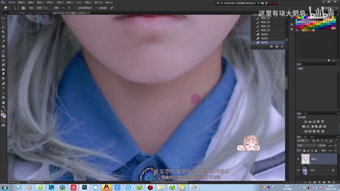The width and height of the screenshot is (340, 191).
Task: Add a Brightness/Contrast adjustment
Action: 305,122
